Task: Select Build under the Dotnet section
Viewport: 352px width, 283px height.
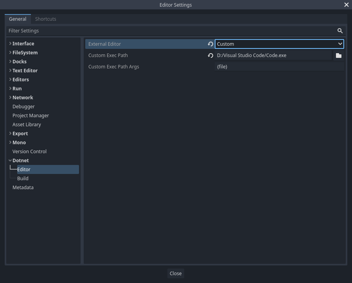Action: click(23, 178)
